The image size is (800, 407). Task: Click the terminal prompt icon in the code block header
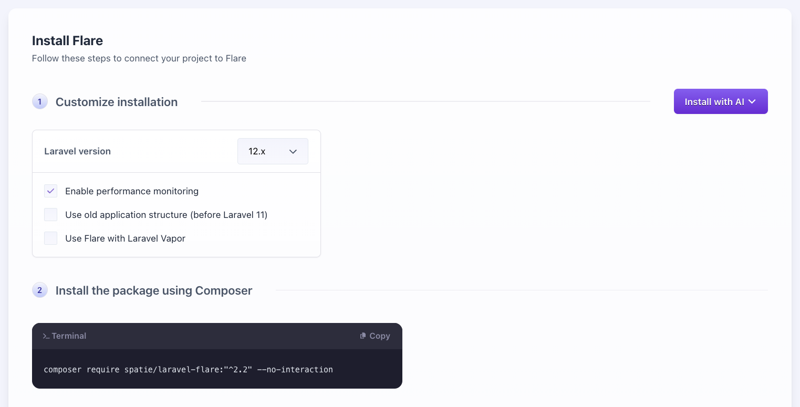[x=46, y=336]
